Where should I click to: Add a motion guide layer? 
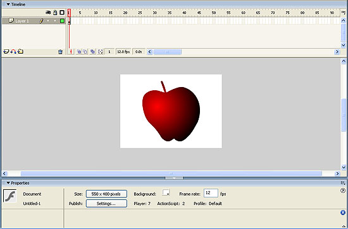tap(13, 52)
